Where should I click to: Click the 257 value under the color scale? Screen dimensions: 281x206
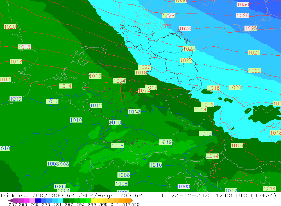point(13,204)
